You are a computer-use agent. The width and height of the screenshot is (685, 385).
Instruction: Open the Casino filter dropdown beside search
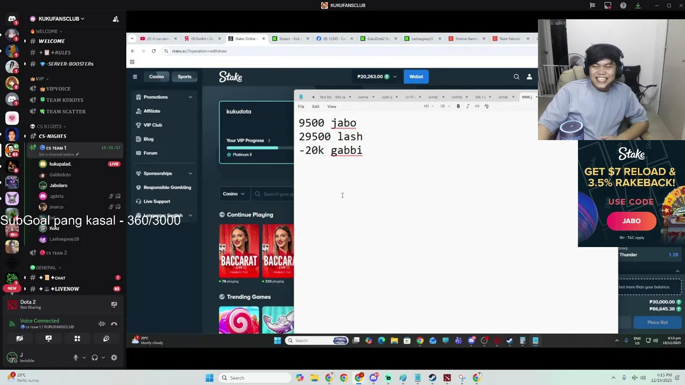coord(234,194)
